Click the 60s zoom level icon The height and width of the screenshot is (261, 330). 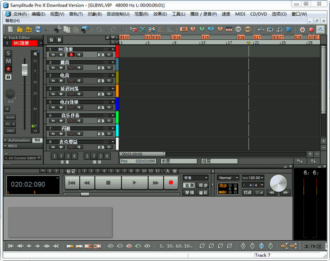[179, 246]
